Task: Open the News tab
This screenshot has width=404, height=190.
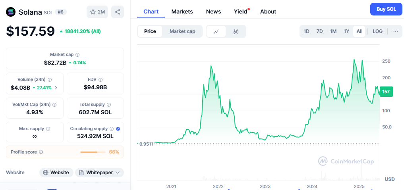Action: click(214, 12)
